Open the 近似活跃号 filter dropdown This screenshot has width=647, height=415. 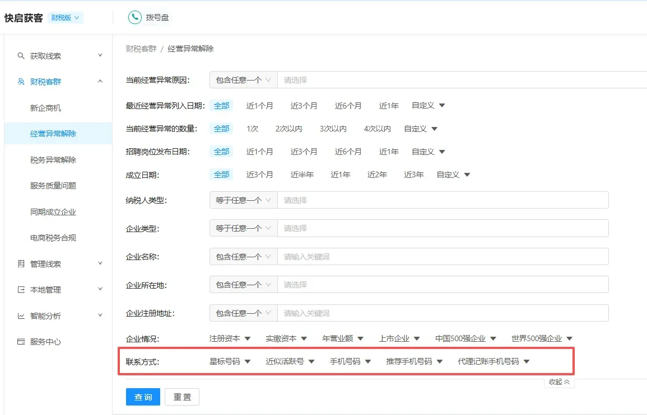pyautogui.click(x=290, y=361)
